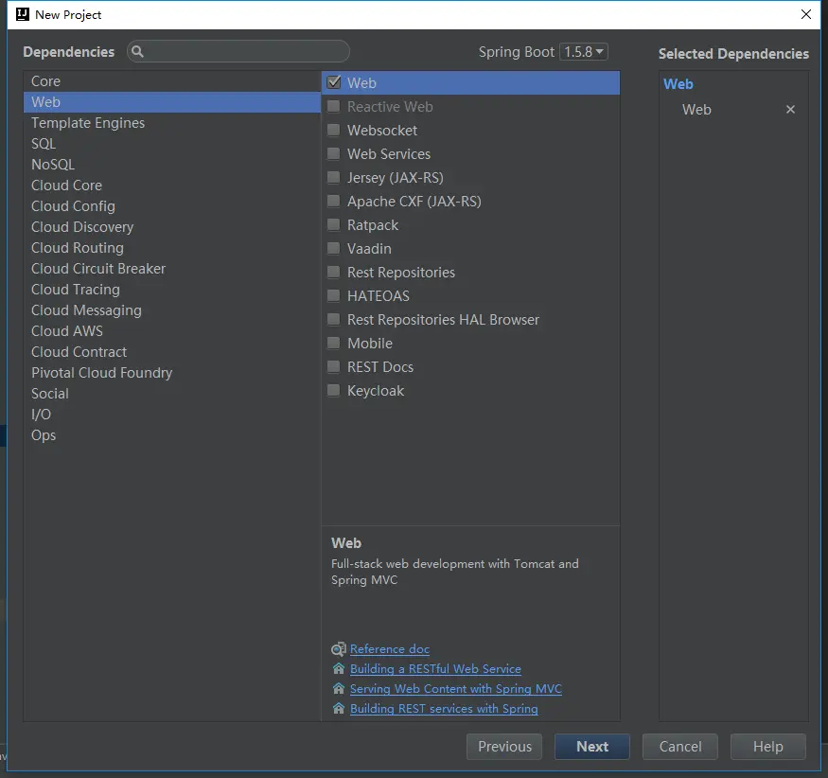
Task: Tick the Keycloak checkbox
Action: click(334, 390)
